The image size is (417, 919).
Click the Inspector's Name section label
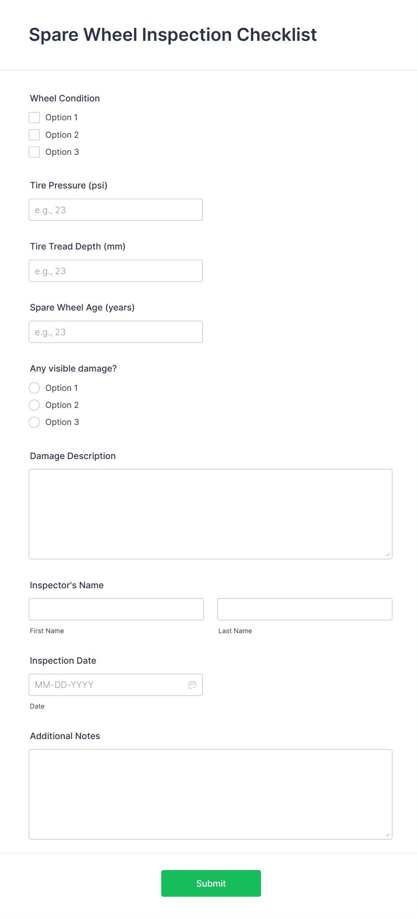point(66,585)
